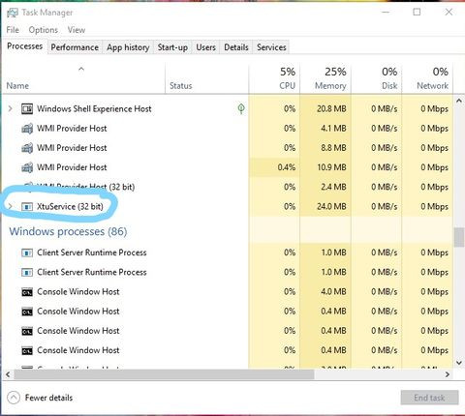Click the End task button

pos(429,398)
